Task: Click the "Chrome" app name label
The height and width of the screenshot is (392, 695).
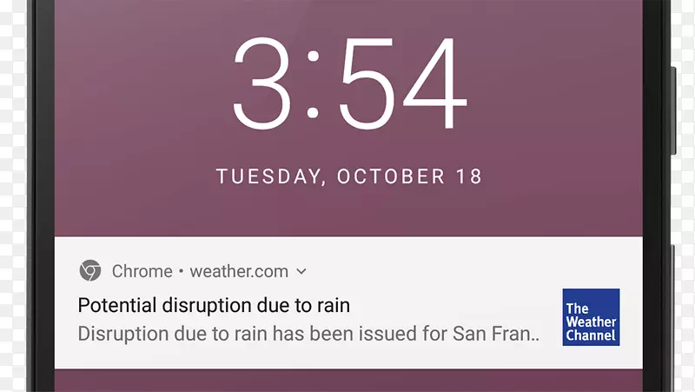Action: pyautogui.click(x=142, y=271)
